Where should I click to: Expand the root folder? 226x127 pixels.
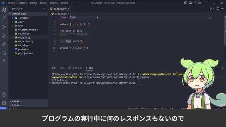(x=28, y=26)
